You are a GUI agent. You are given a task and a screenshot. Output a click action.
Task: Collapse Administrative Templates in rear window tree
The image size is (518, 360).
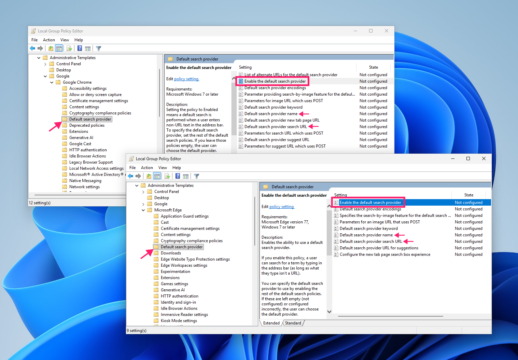click(x=39, y=58)
